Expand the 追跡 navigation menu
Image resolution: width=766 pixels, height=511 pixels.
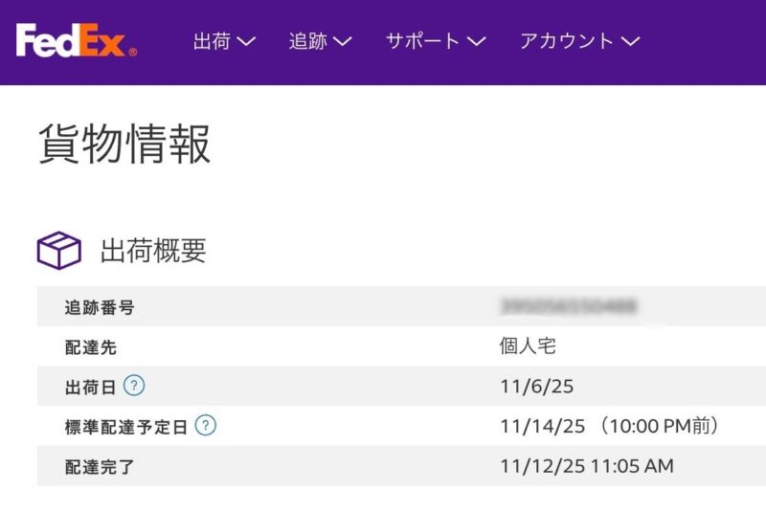pos(319,41)
